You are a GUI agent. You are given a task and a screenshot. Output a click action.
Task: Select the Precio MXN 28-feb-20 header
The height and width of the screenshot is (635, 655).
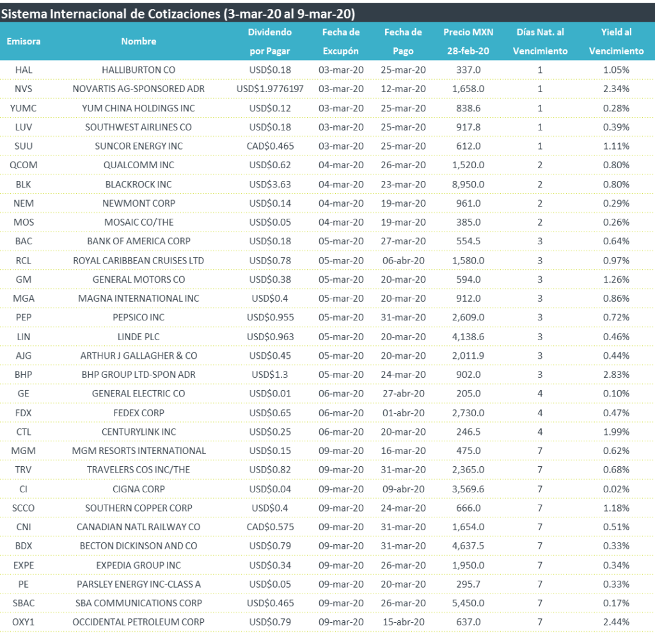tap(468, 42)
